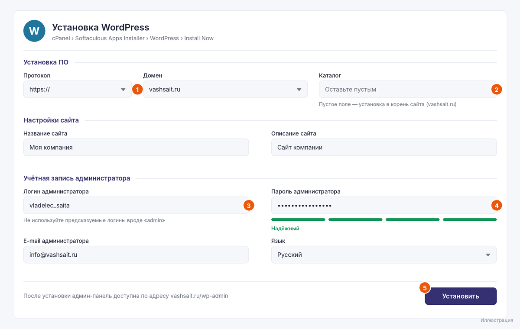Click the "Настройки сайта" section title
Screen dimensions: 520x329
(x=51, y=120)
